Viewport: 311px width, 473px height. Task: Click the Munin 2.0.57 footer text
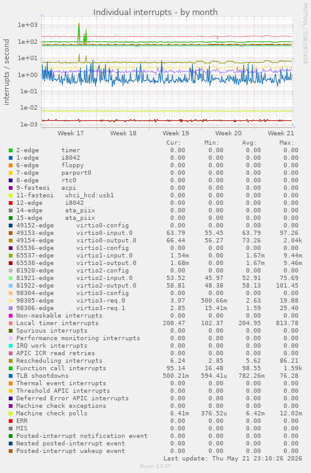click(x=155, y=466)
